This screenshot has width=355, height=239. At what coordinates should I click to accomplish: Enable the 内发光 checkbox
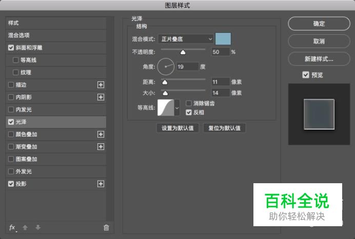pos(11,110)
